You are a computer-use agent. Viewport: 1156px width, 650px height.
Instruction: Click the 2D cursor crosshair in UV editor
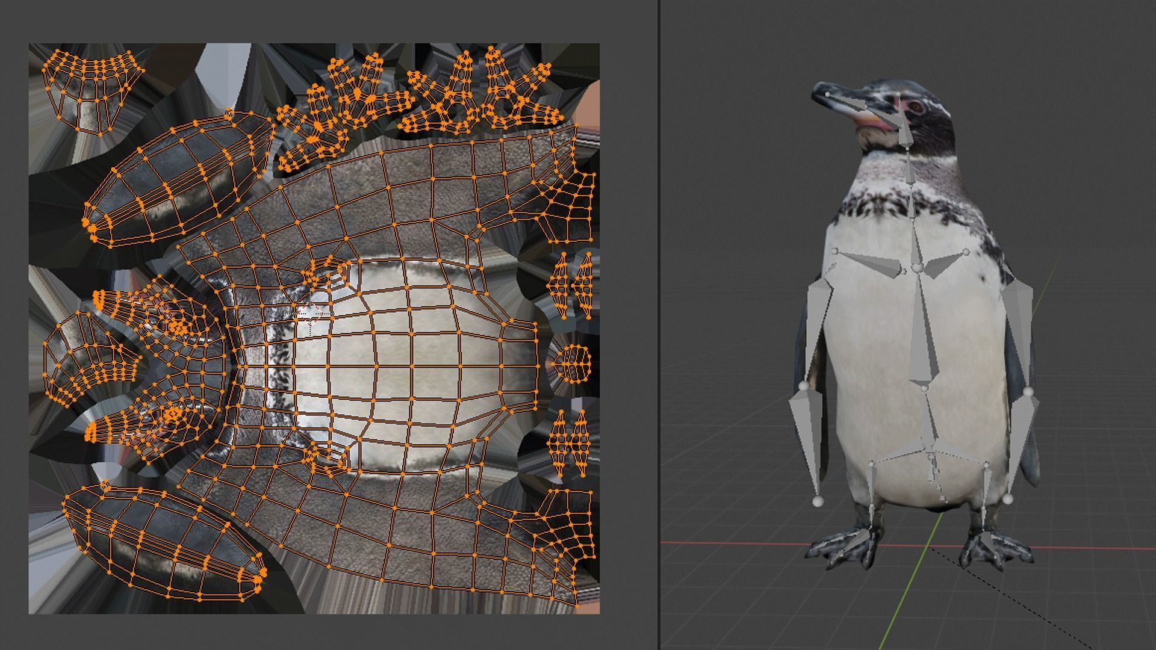(x=311, y=314)
